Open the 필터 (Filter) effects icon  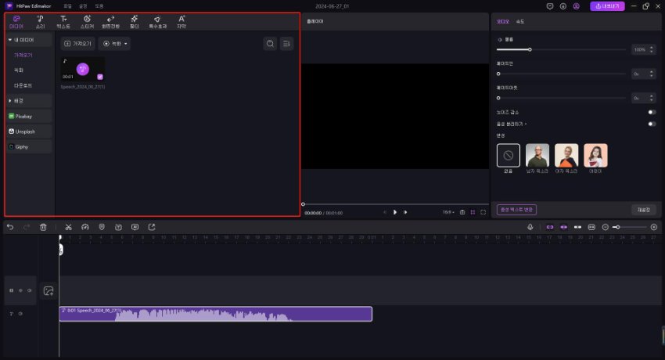(x=135, y=21)
